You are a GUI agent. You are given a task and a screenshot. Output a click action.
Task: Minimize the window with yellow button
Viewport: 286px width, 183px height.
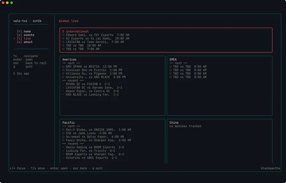[7, 3]
